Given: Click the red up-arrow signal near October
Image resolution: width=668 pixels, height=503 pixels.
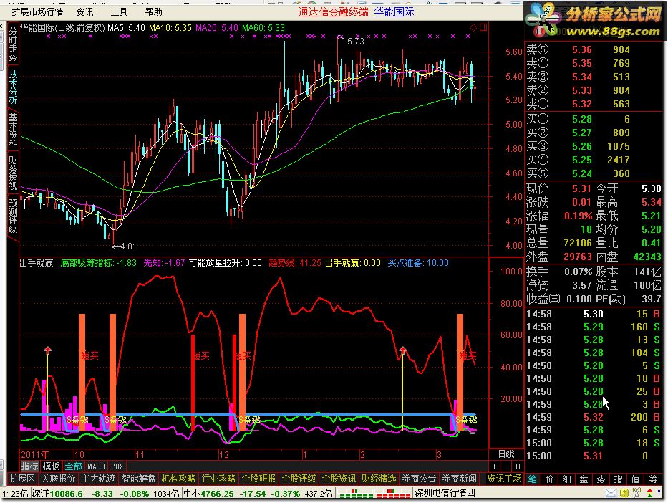Looking at the screenshot, I should tap(47, 350).
